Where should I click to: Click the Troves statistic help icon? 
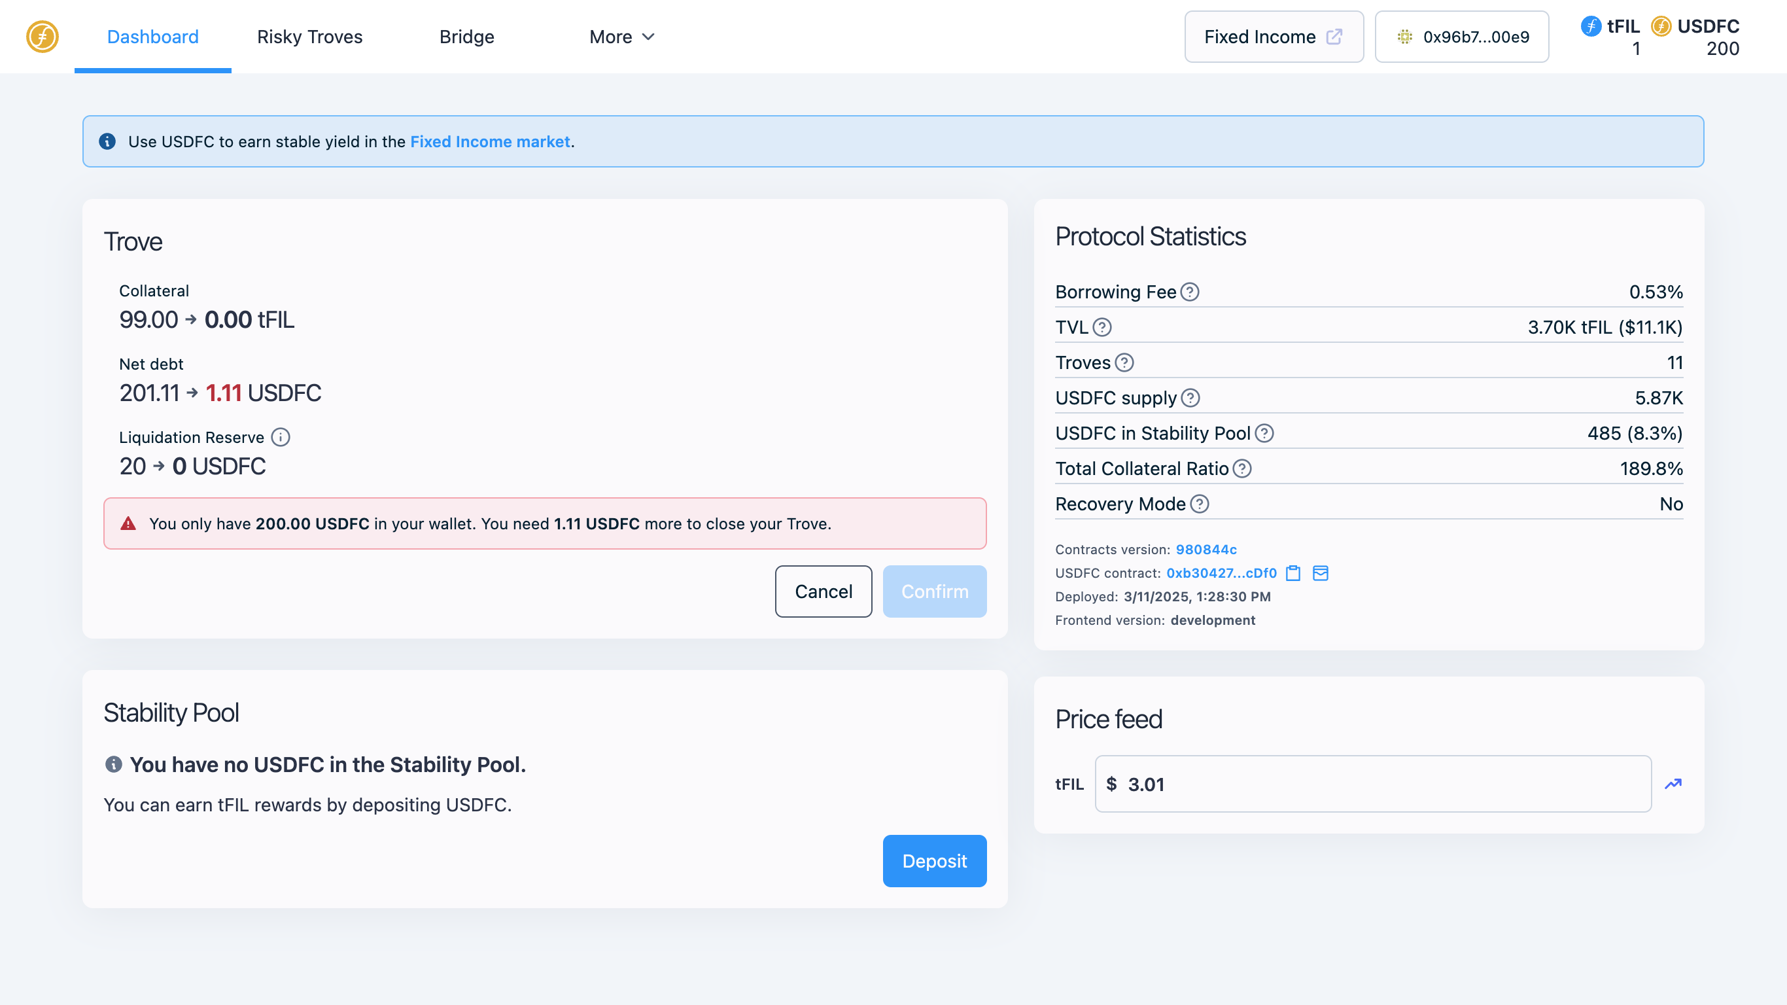[x=1124, y=362]
